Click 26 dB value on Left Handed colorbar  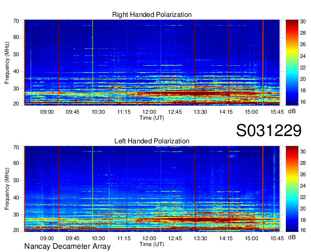pyautogui.click(x=303, y=174)
